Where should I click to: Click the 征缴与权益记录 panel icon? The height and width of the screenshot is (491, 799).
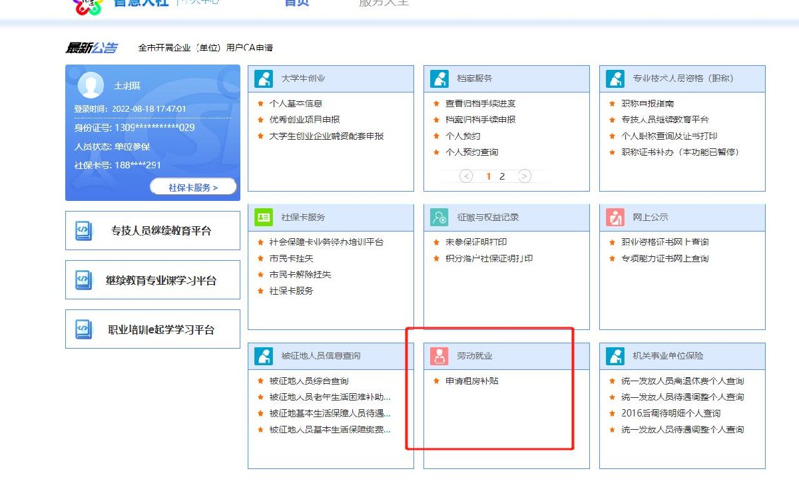tap(439, 218)
